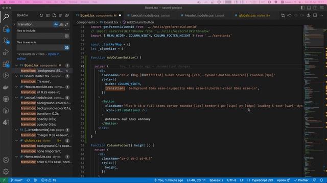327x183 pixels.
Task: Collapse Home.module.css results group
Action: click(16, 157)
